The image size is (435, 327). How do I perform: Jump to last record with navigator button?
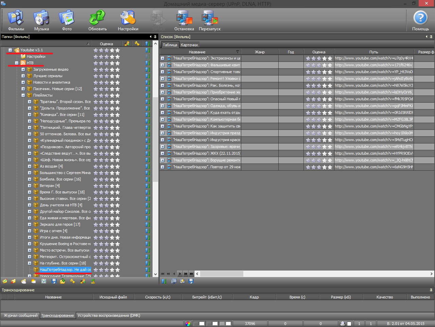pos(192,274)
